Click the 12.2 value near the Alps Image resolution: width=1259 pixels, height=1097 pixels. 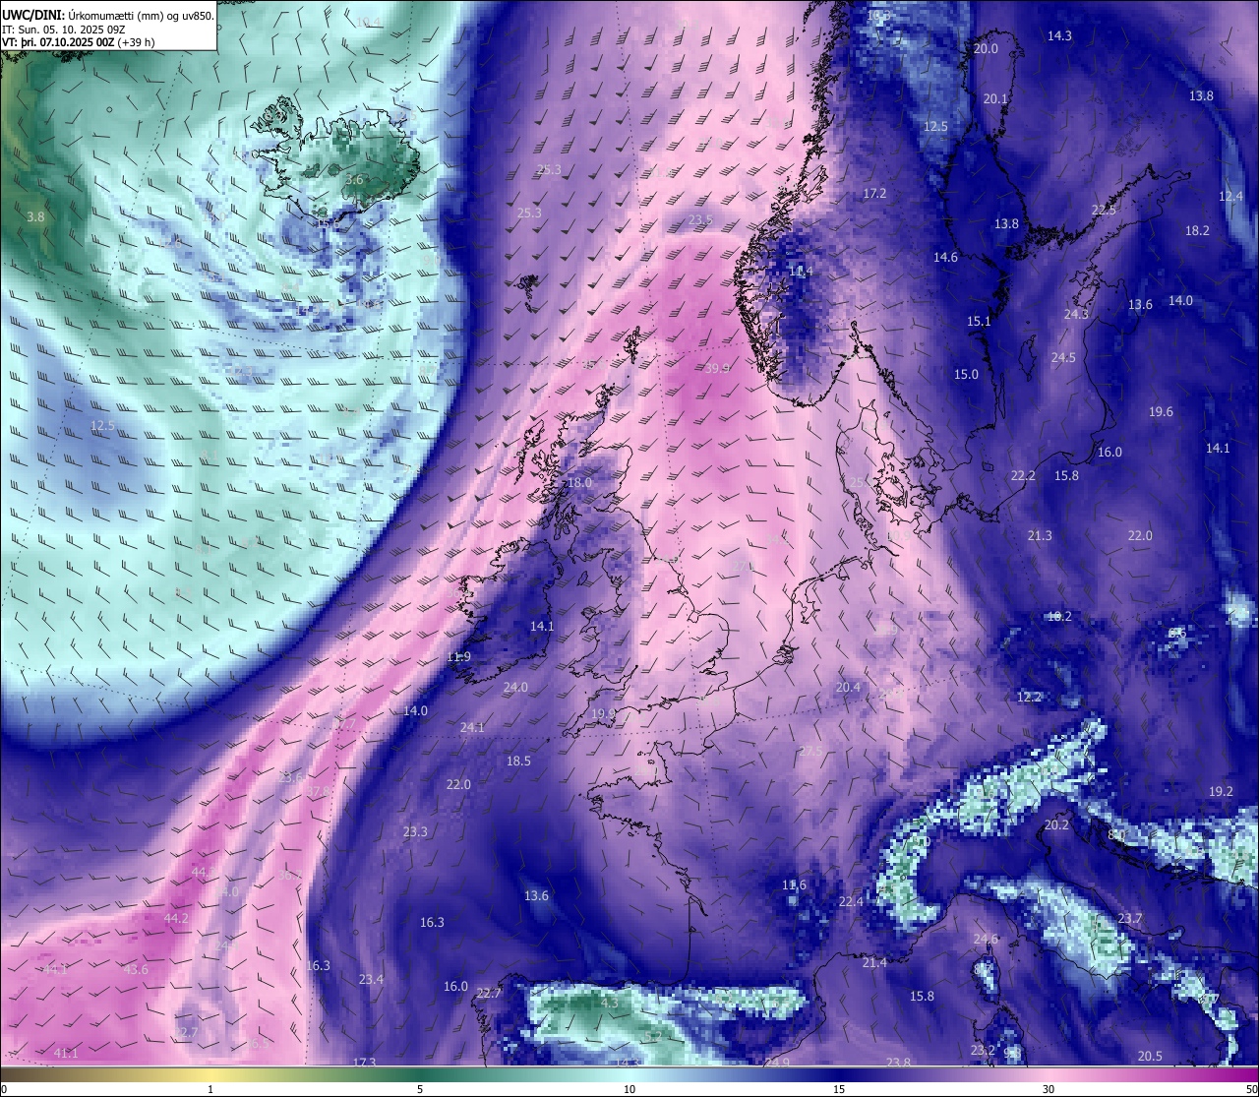point(1029,697)
